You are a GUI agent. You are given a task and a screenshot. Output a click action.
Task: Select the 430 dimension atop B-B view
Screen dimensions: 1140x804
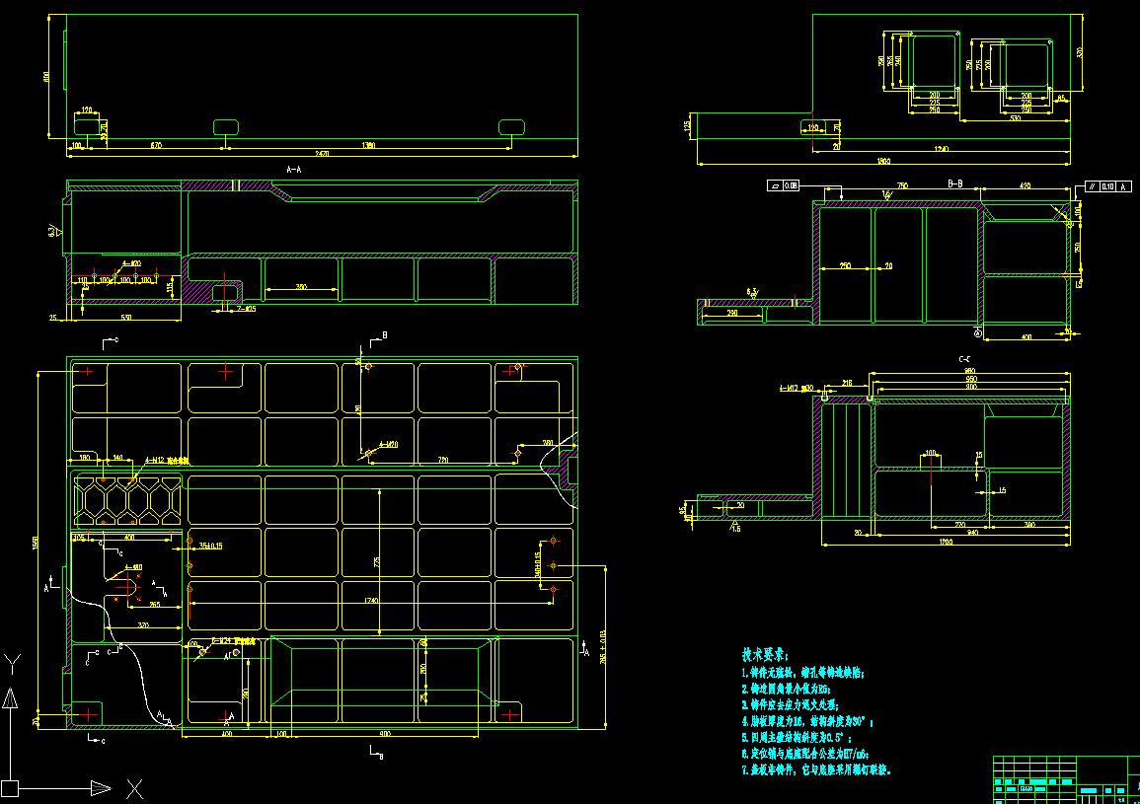1025,186
